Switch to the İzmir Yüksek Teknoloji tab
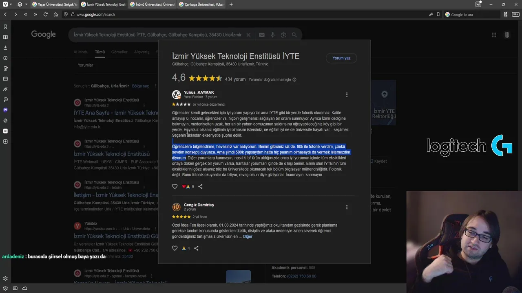This screenshot has width=522, height=293. (x=103, y=4)
